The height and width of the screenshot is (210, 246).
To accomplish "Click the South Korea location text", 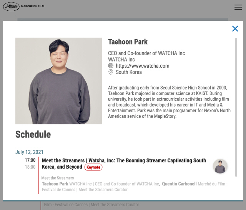I will (x=129, y=72).
